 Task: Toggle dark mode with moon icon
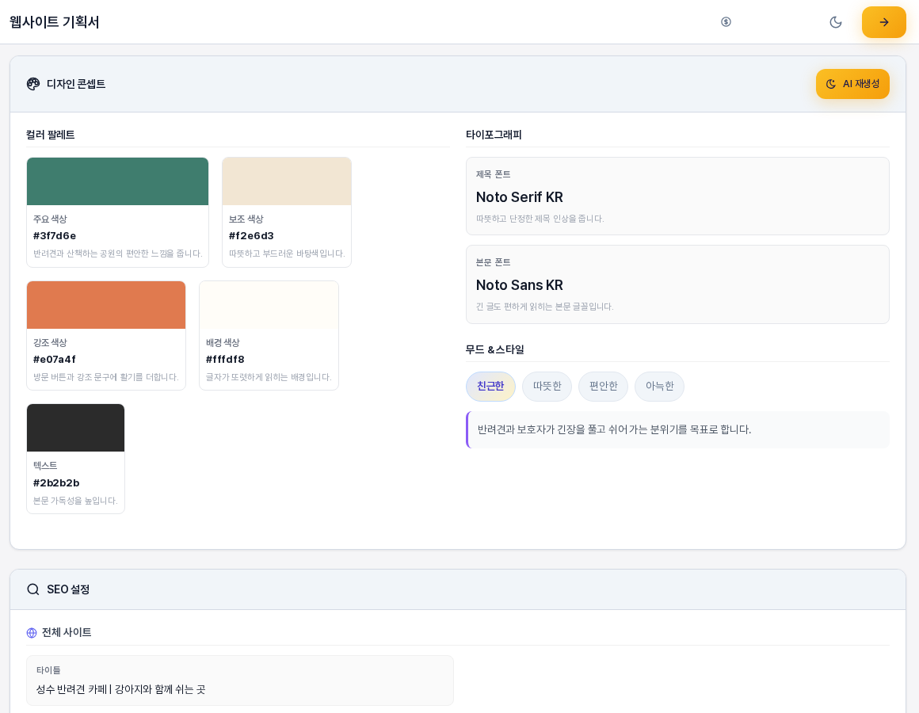pyautogui.click(x=836, y=21)
